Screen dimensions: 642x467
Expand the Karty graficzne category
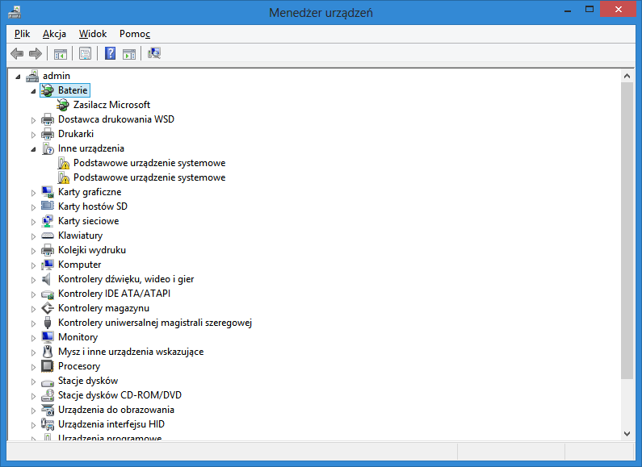click(33, 193)
